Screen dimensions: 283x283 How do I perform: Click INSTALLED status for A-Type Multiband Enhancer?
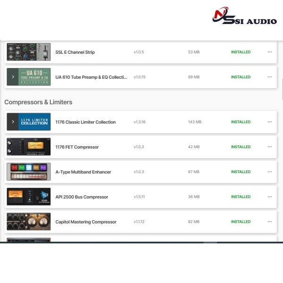(241, 172)
